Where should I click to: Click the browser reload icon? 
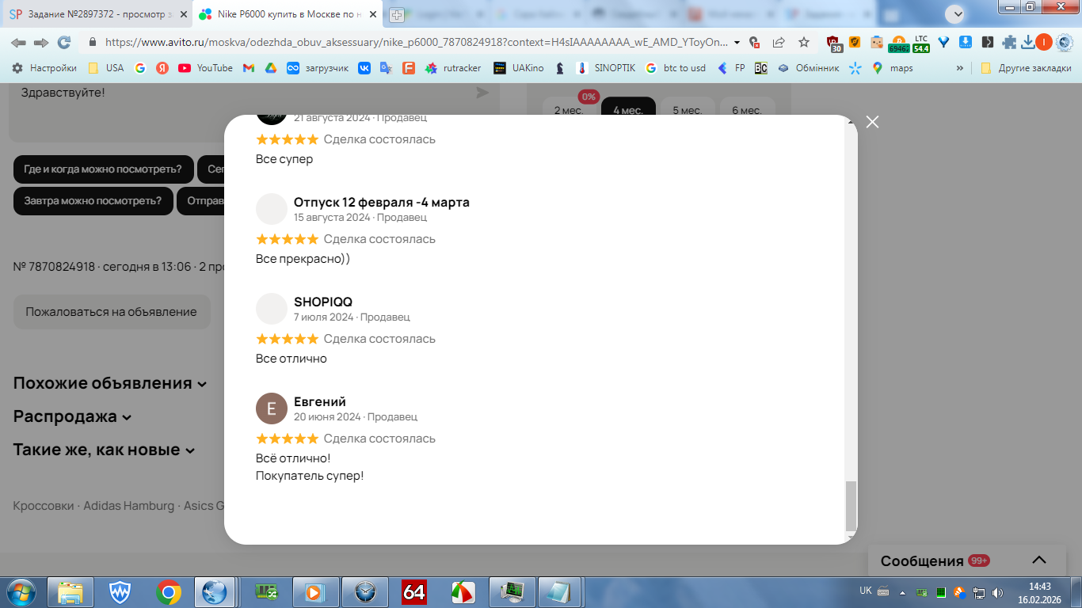64,42
